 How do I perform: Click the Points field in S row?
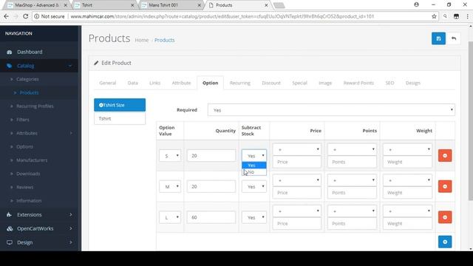352,162
